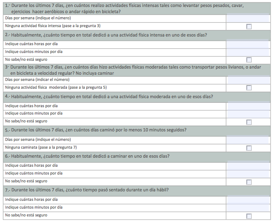273x223 pixels.
Task: Tick 'No sabe/no está seguro' for question 4
Action: [x=249, y=122]
